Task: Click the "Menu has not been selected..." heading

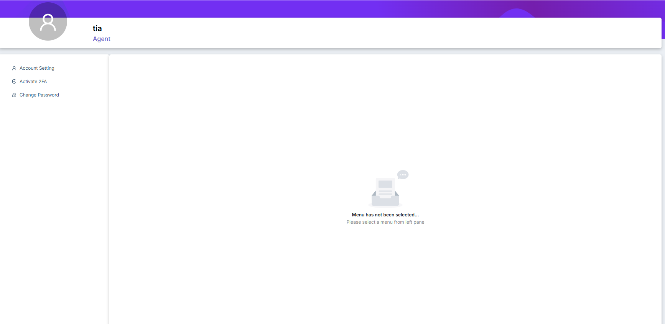Action: click(385, 215)
